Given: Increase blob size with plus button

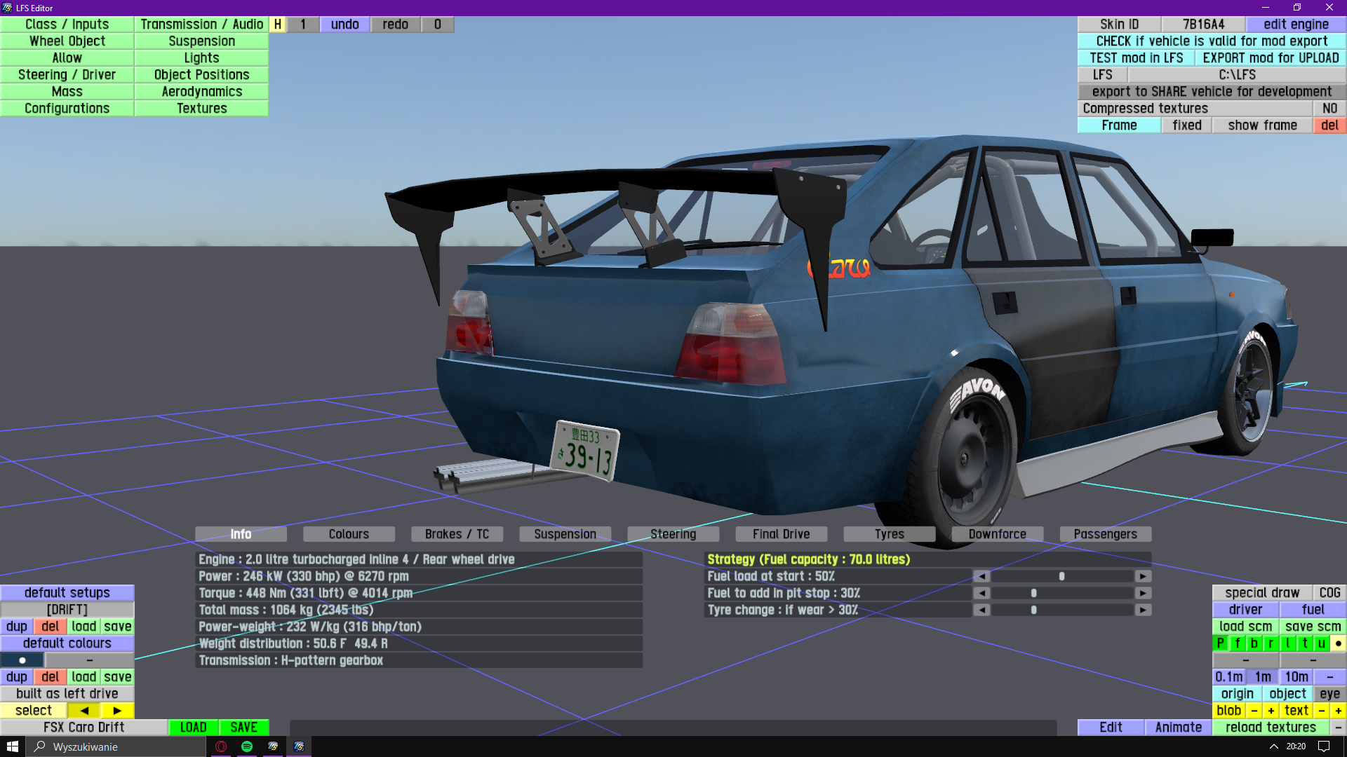Looking at the screenshot, I should (x=1271, y=711).
